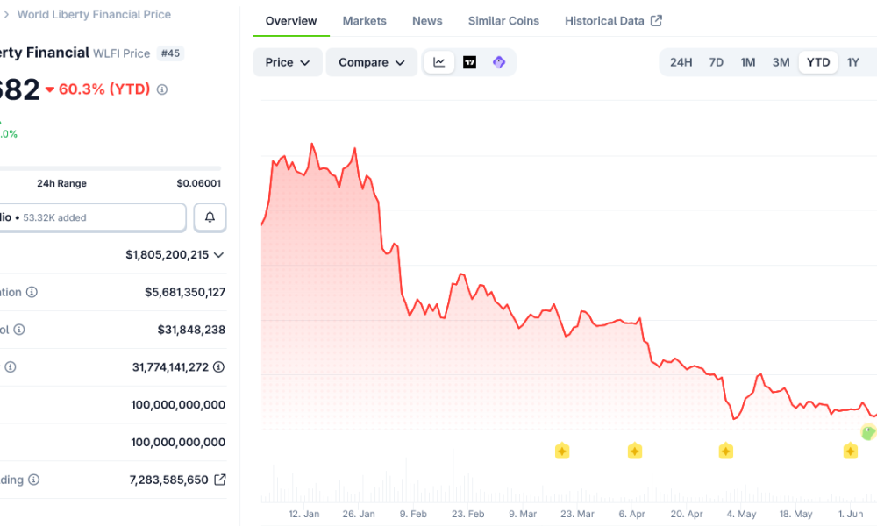Expand the $1,805,200,215 market cap chevron
The width and height of the screenshot is (877, 526).
218,255
